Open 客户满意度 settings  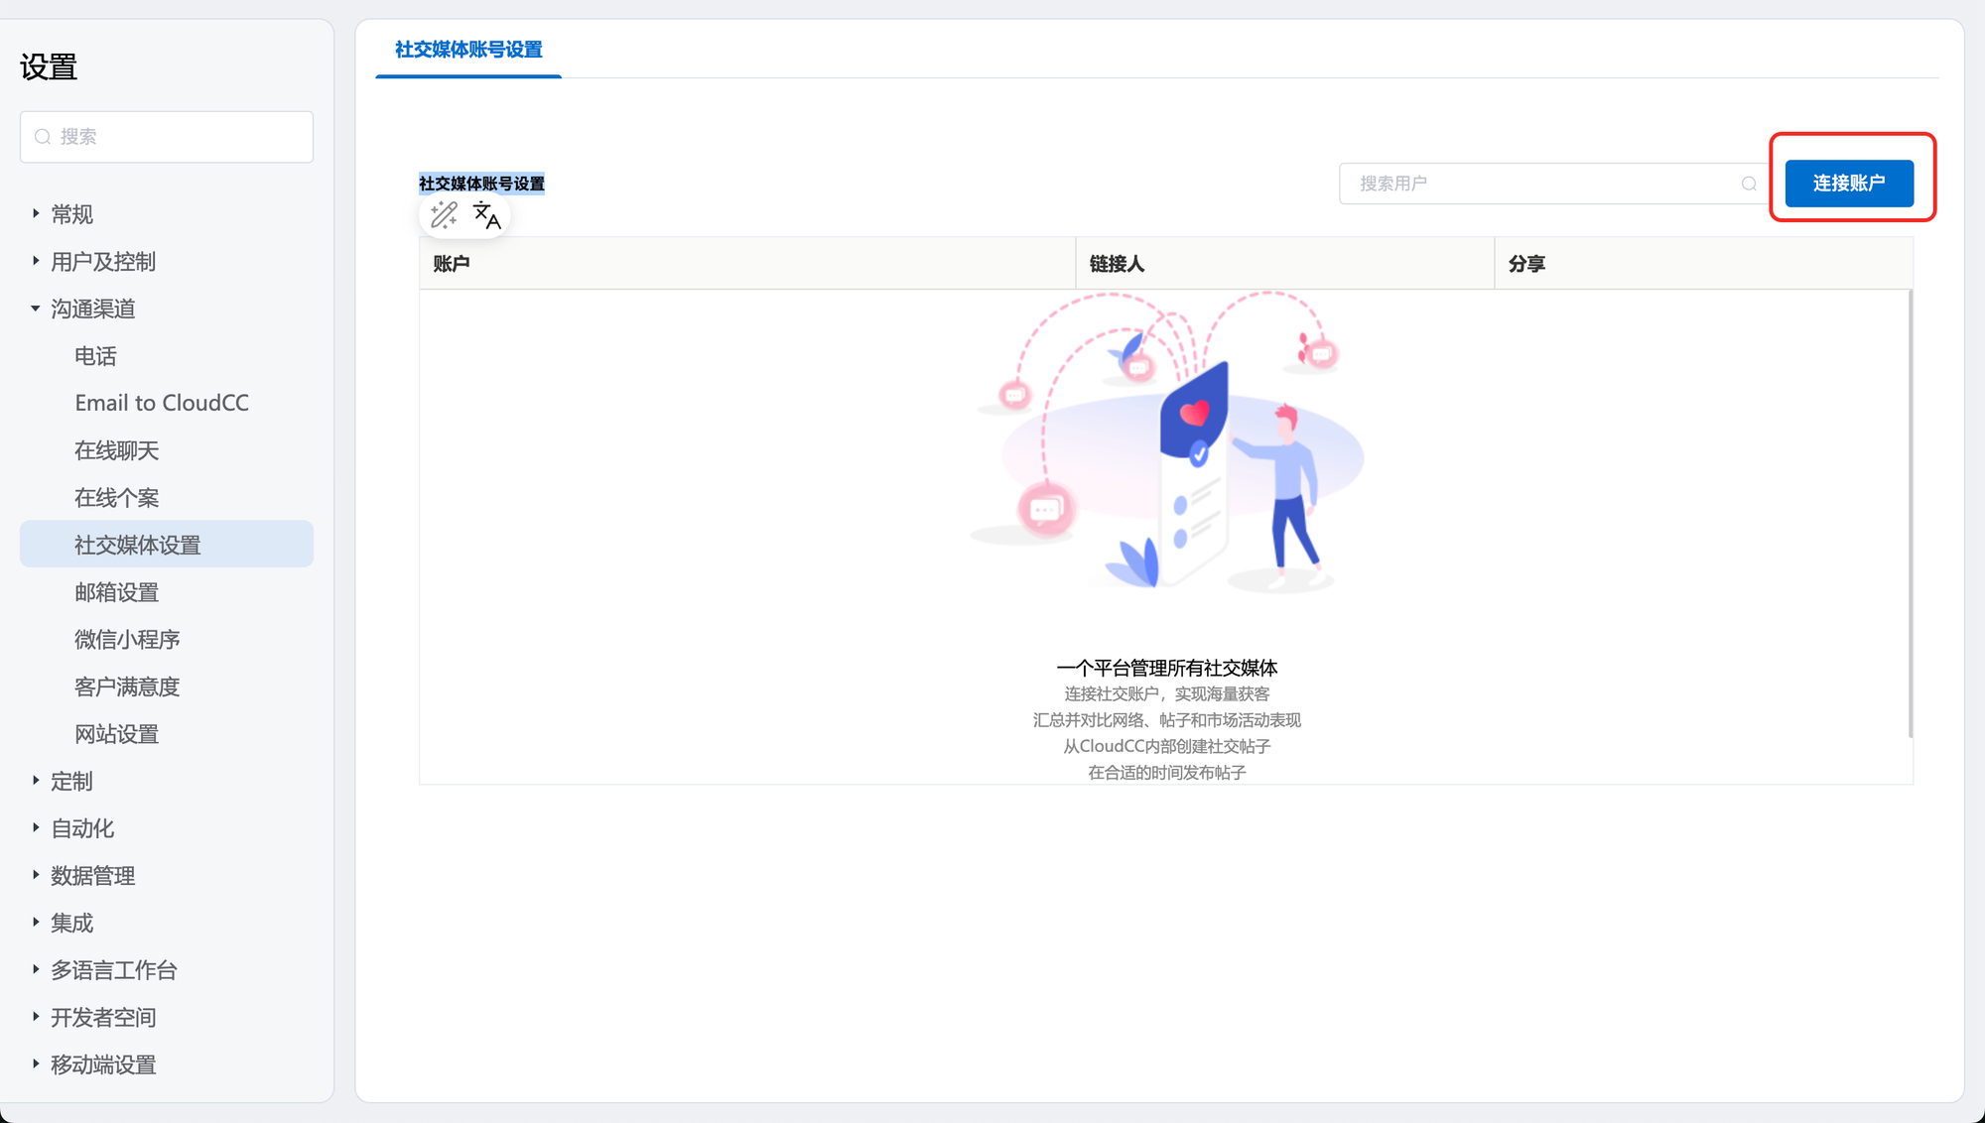(127, 686)
